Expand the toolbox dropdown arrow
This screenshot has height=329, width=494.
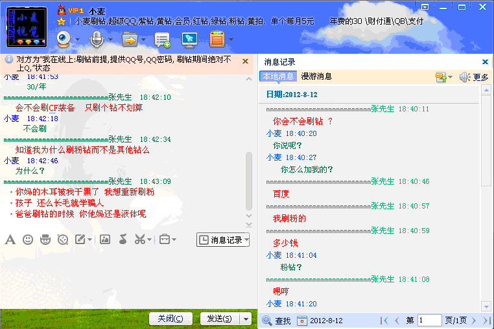[x=174, y=240]
